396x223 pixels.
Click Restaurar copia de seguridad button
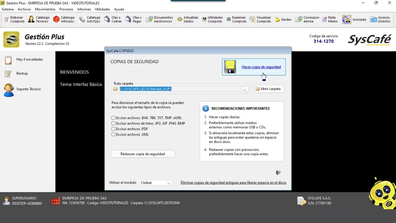tap(143, 154)
